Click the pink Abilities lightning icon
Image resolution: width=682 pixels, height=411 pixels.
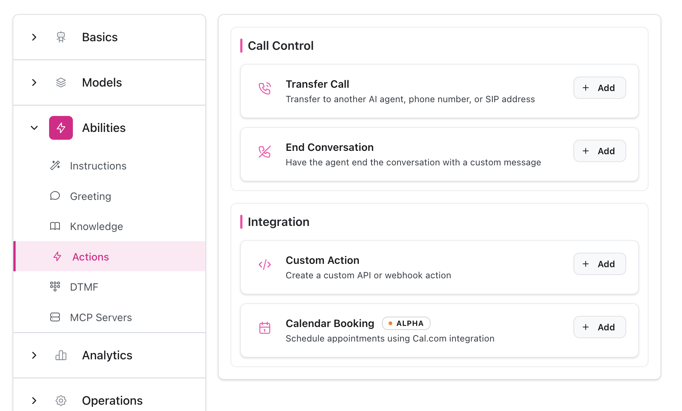click(61, 128)
